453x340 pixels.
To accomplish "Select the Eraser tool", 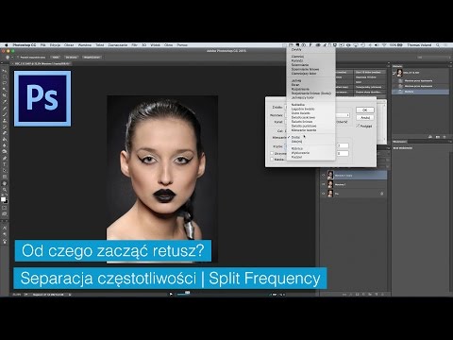I will click(5, 133).
